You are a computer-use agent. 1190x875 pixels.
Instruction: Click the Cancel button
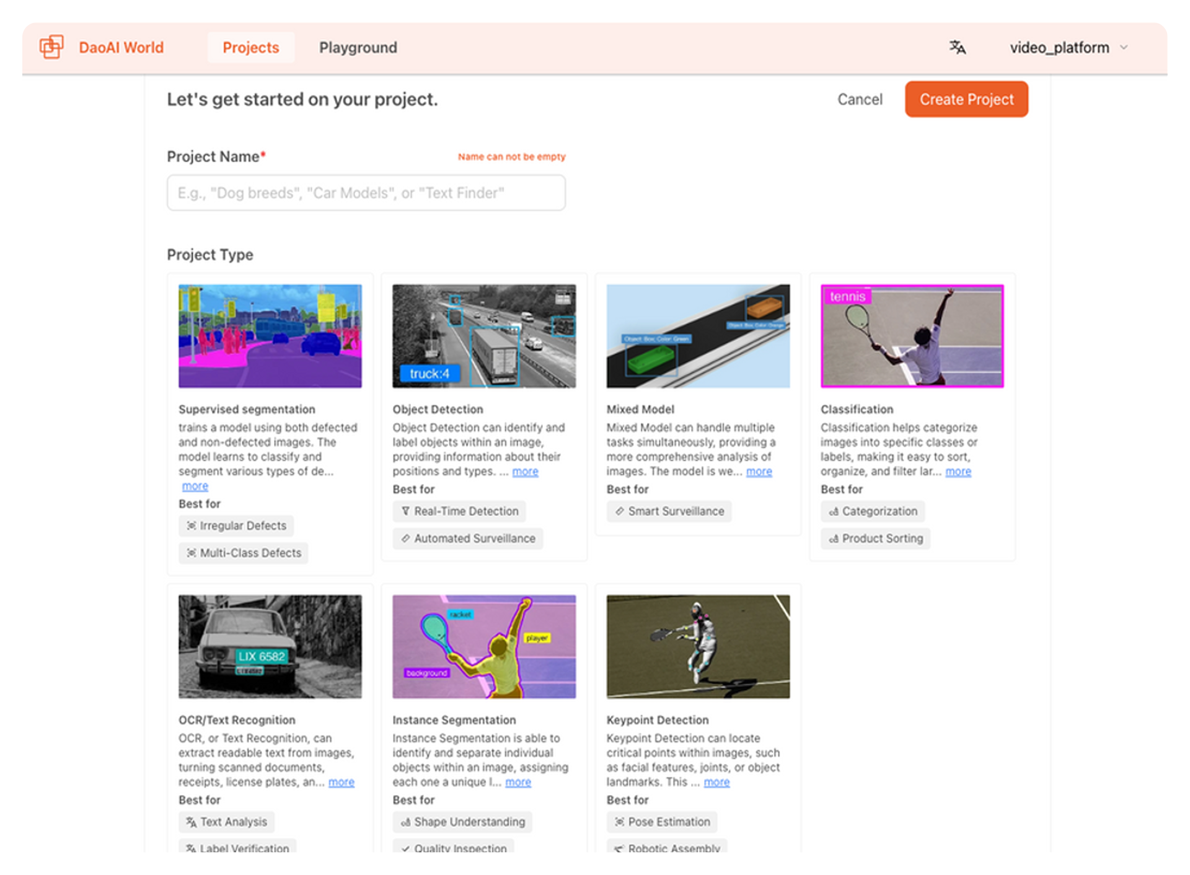[x=859, y=99]
